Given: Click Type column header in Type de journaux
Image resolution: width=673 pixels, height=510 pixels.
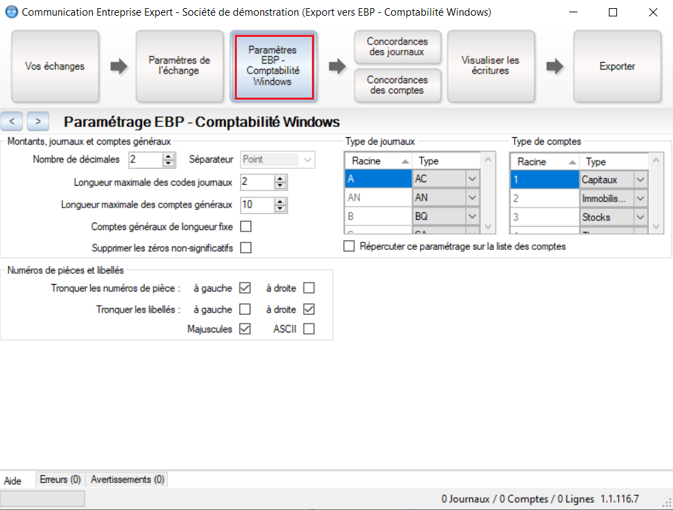Looking at the screenshot, I should point(446,161).
